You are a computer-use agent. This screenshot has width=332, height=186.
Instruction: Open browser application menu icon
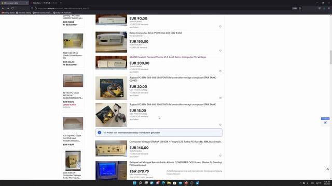pos(329,8)
